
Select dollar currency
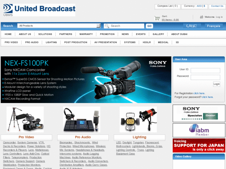pyautogui.click(x=204, y=6)
